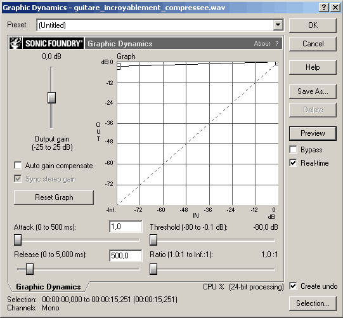Open the Selection... dialog button

pyautogui.click(x=313, y=303)
